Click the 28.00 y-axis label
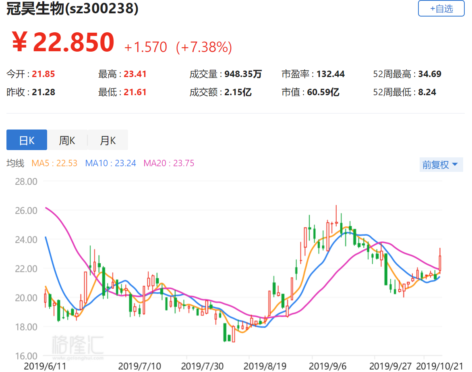 (x=26, y=182)
